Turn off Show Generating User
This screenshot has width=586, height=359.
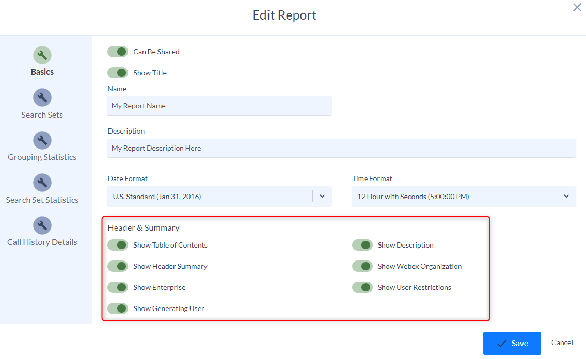point(118,308)
